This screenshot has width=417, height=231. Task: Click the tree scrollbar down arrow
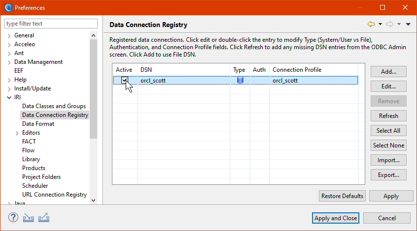(x=93, y=201)
